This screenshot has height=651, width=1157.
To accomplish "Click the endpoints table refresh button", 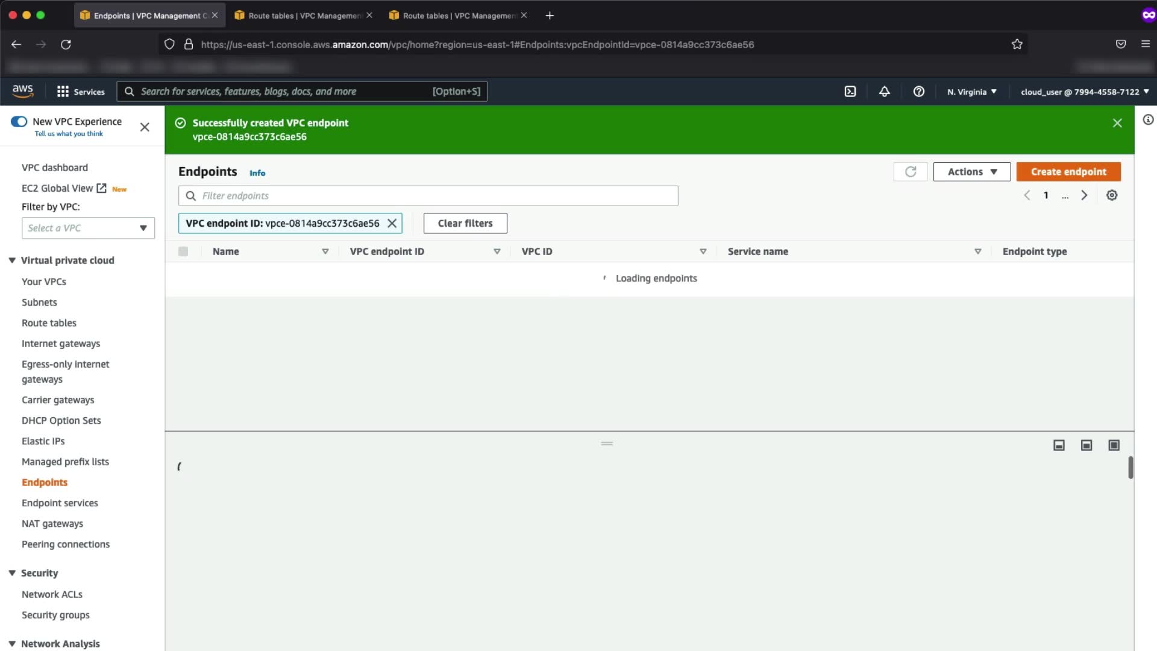I will click(910, 172).
